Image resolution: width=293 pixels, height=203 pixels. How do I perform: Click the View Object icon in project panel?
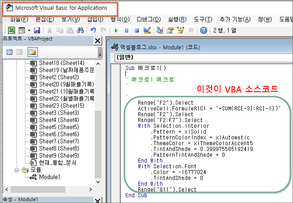[x=19, y=52]
